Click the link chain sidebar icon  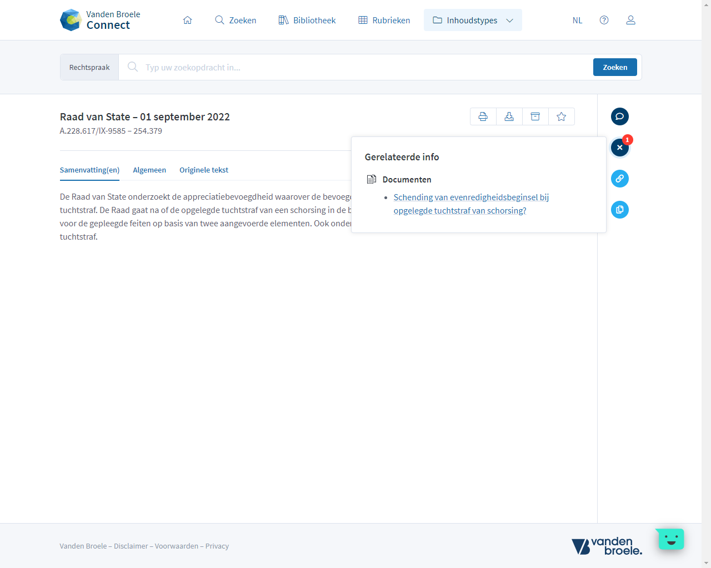(620, 179)
